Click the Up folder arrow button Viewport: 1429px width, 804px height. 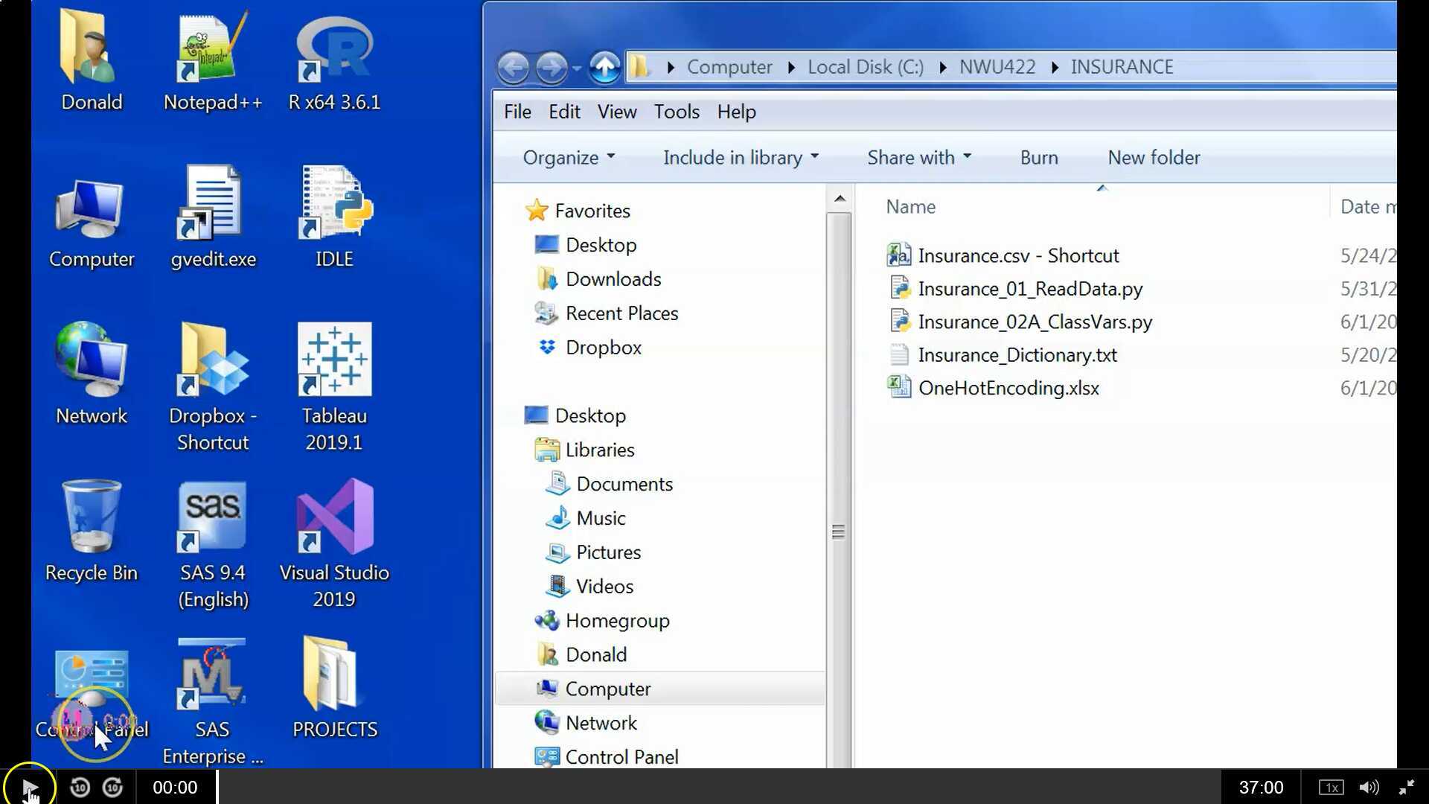[604, 68]
